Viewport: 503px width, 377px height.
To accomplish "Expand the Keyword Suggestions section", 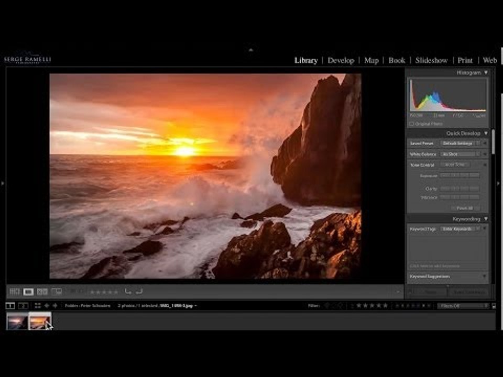I will 484,276.
